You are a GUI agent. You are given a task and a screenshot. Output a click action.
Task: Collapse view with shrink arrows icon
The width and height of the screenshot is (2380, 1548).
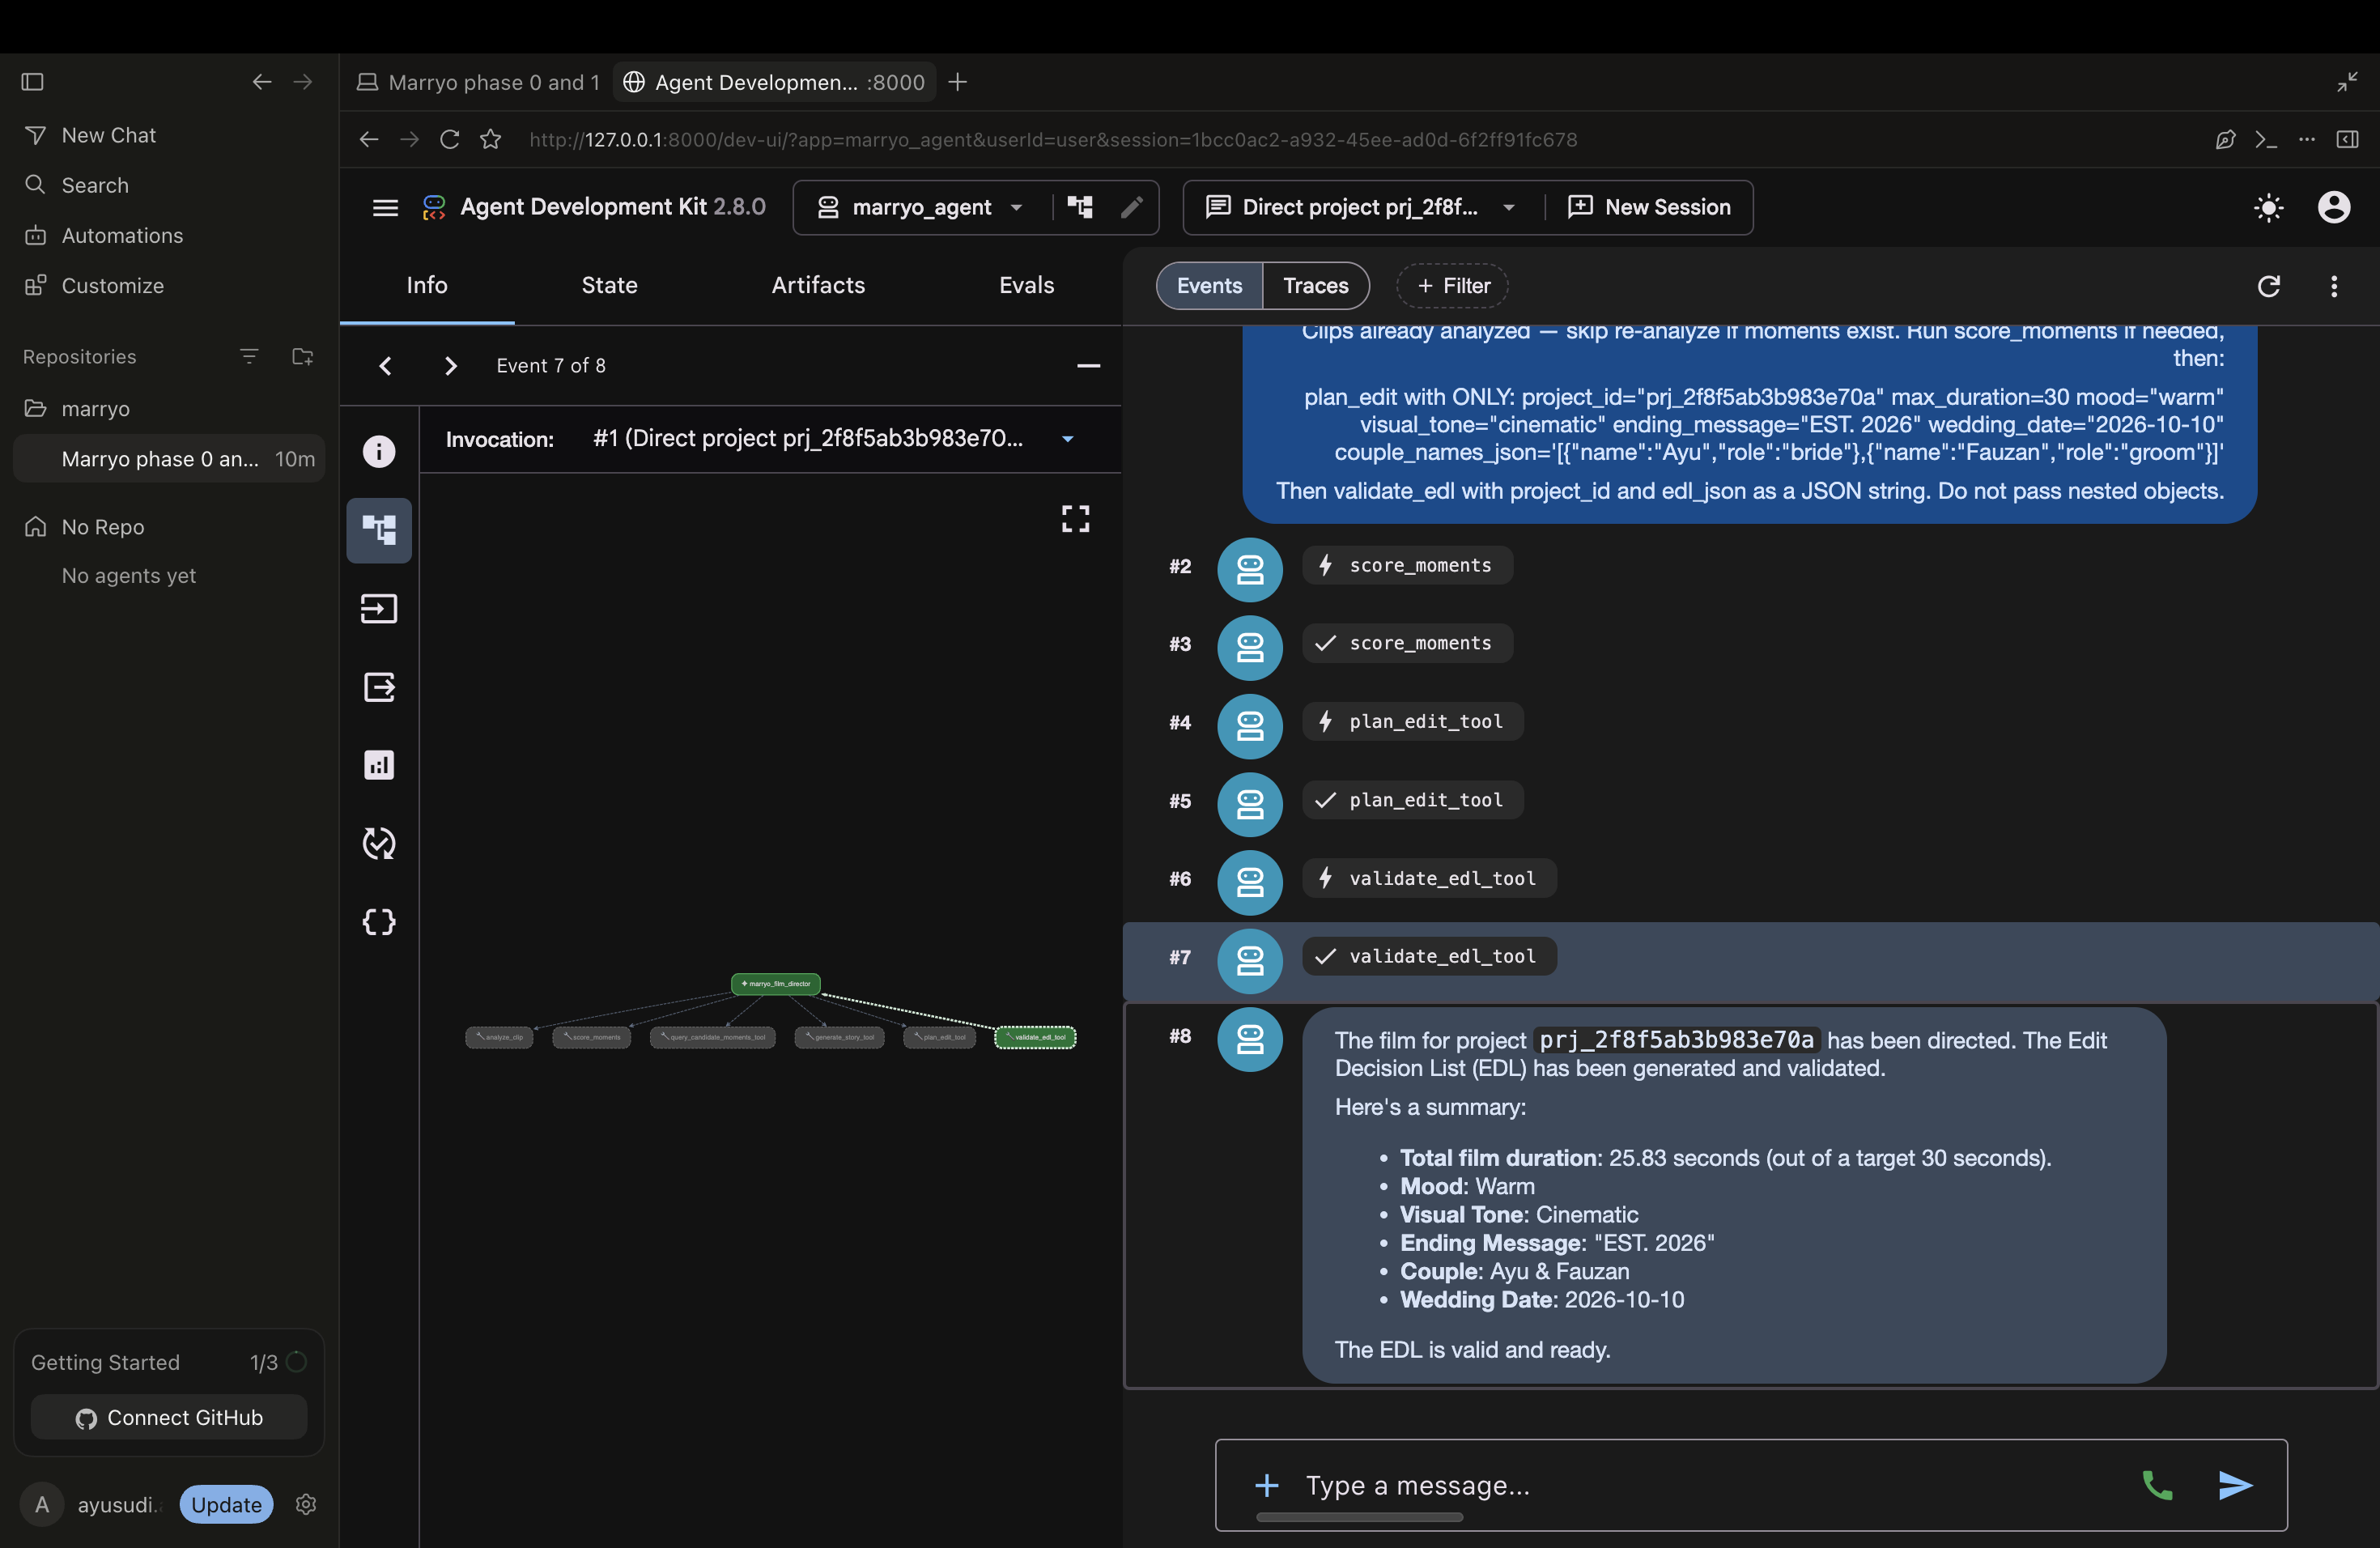[2347, 82]
